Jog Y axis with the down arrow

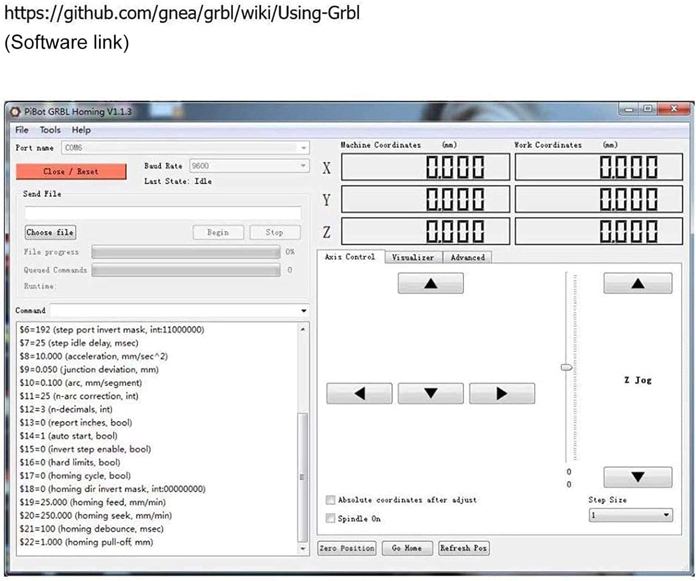click(x=430, y=393)
